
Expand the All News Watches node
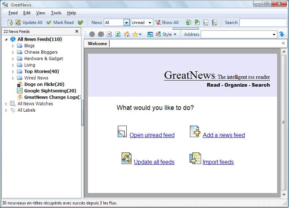[6, 104]
